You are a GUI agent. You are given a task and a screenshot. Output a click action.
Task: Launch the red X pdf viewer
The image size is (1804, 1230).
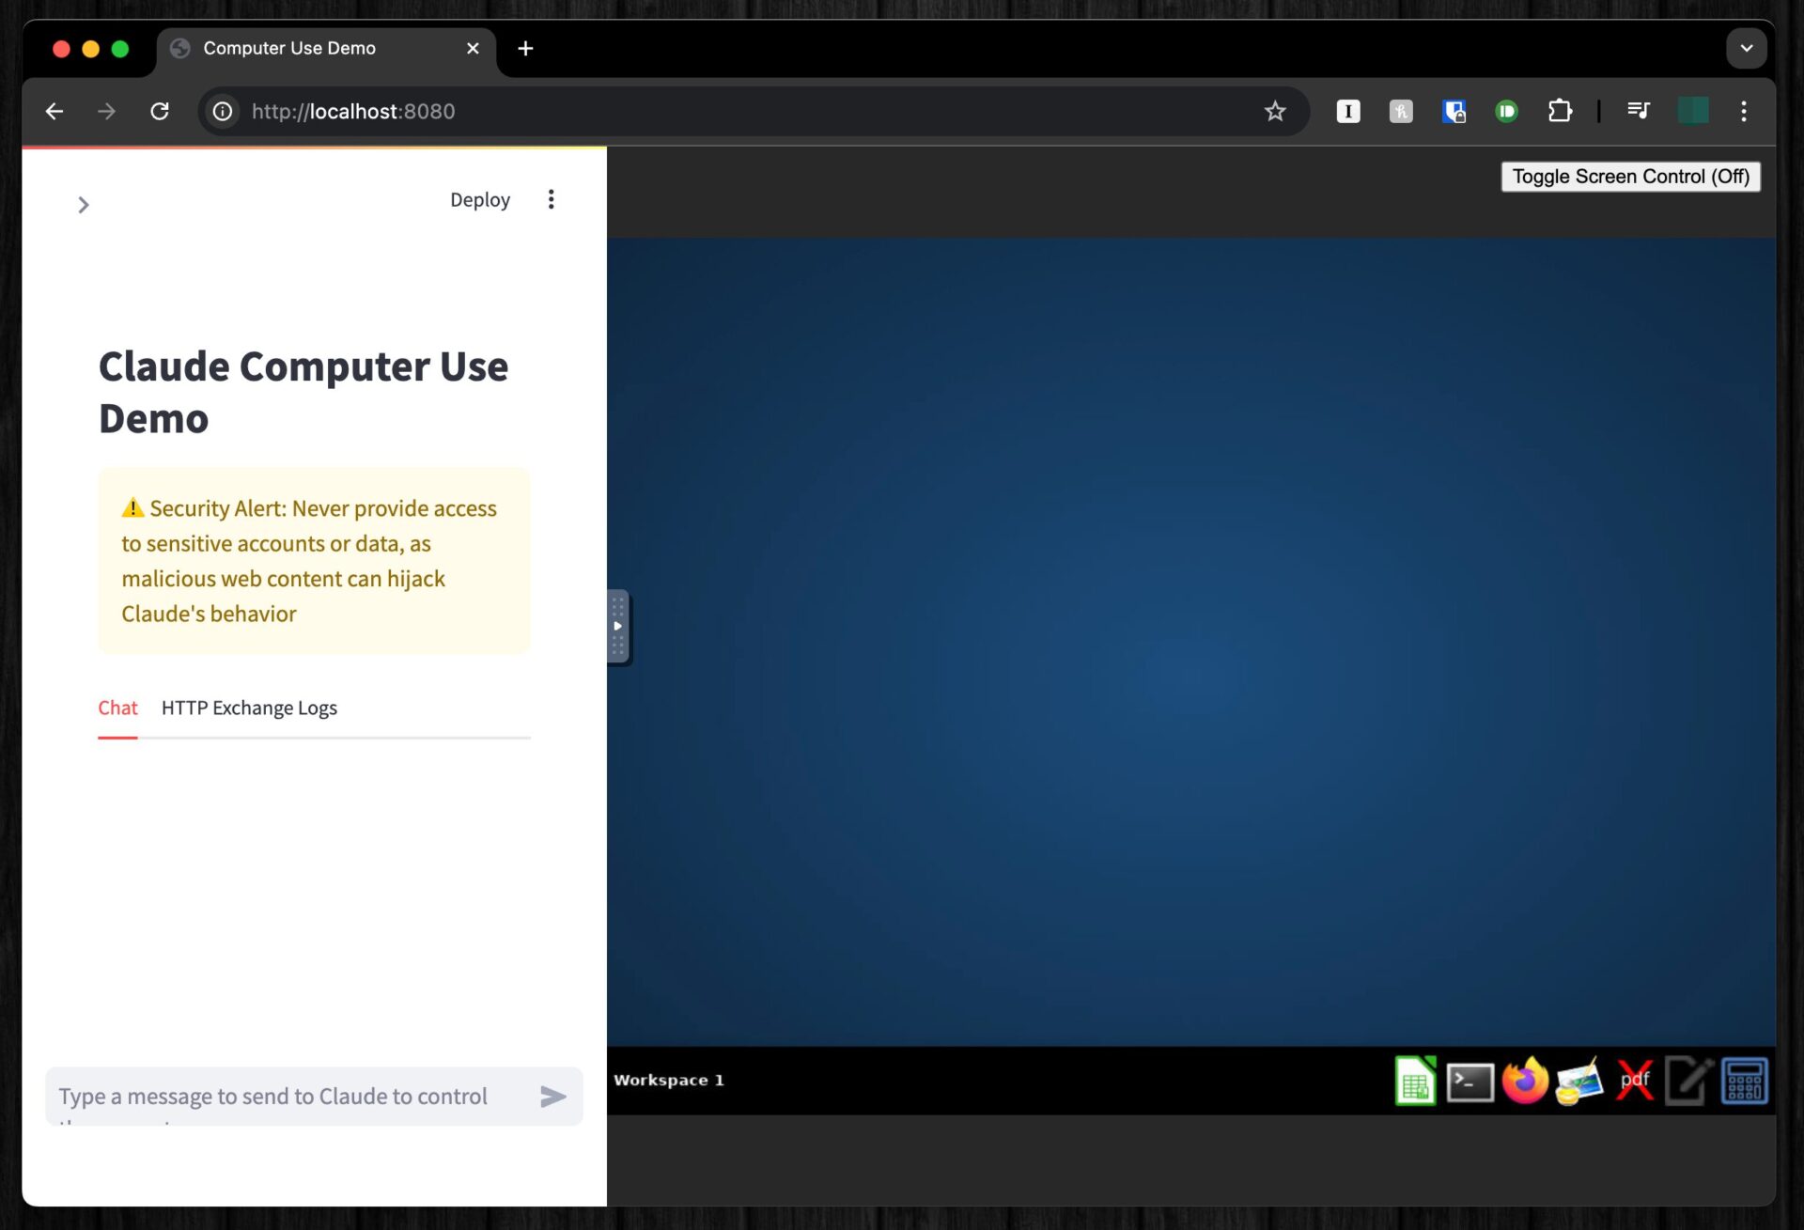(1634, 1081)
